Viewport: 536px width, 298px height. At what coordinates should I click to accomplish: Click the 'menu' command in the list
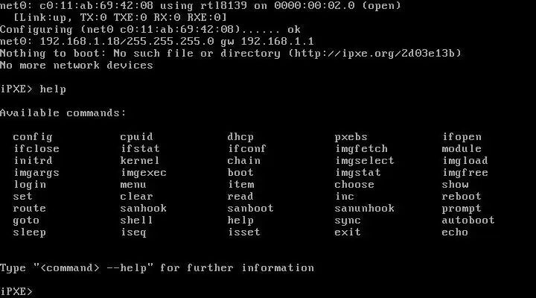point(133,185)
